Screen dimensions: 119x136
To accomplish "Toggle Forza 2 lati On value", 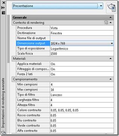I will tap(82, 74).
